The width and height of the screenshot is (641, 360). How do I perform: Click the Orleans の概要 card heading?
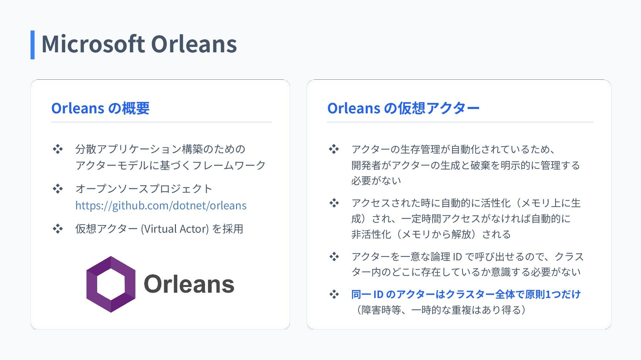[x=100, y=108]
